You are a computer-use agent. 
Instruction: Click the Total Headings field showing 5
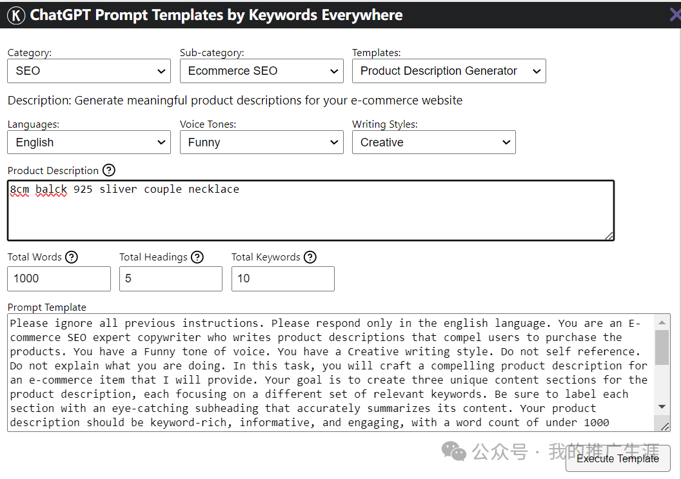(171, 279)
